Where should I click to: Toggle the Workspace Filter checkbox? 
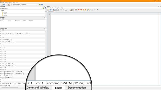pos(3,19)
